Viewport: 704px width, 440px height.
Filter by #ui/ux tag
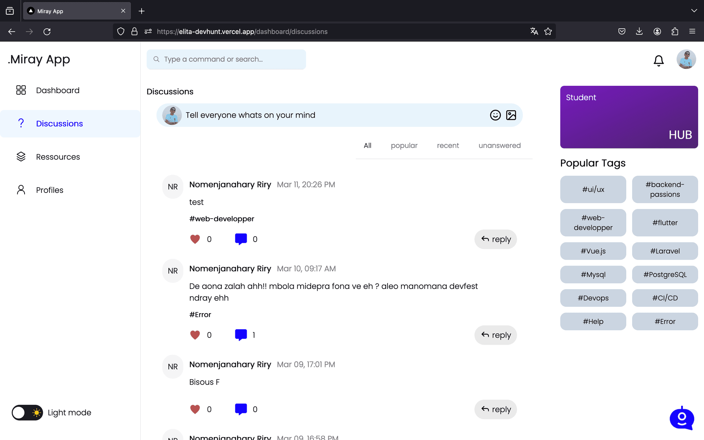point(593,189)
